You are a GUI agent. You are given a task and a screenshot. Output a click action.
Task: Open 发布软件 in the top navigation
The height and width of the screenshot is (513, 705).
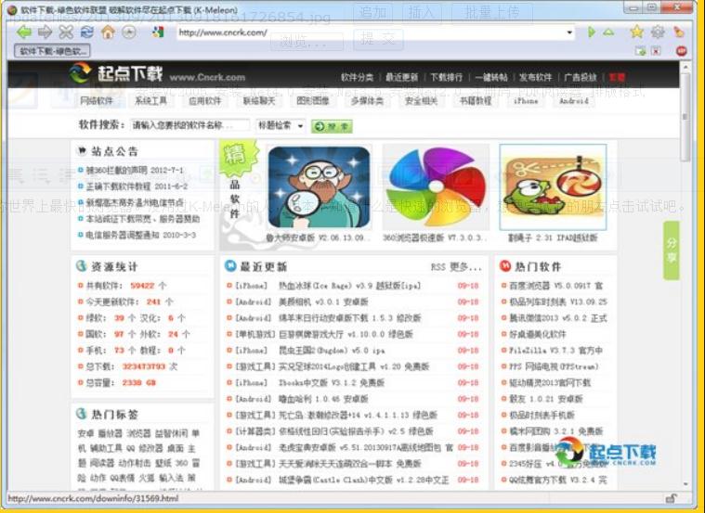pyautogui.click(x=535, y=77)
